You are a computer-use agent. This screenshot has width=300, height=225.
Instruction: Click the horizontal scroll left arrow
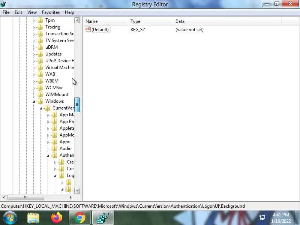[4, 197]
